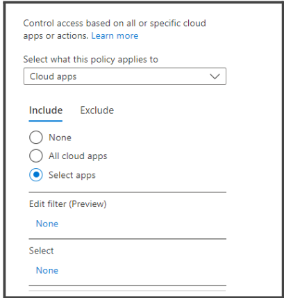The width and height of the screenshot is (284, 298).
Task: Click the "Cloud apps" text inside the combo box
Action: coord(53,76)
